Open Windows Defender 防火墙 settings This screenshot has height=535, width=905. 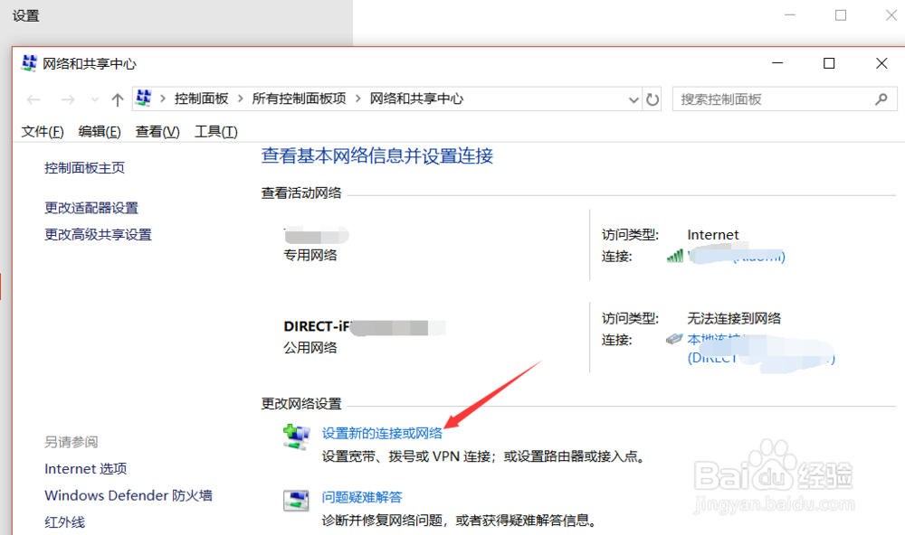(x=128, y=495)
